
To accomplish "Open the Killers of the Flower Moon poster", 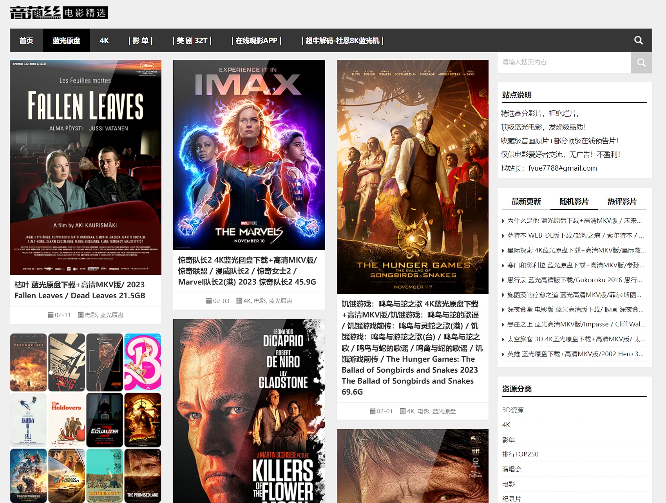I will (249, 411).
